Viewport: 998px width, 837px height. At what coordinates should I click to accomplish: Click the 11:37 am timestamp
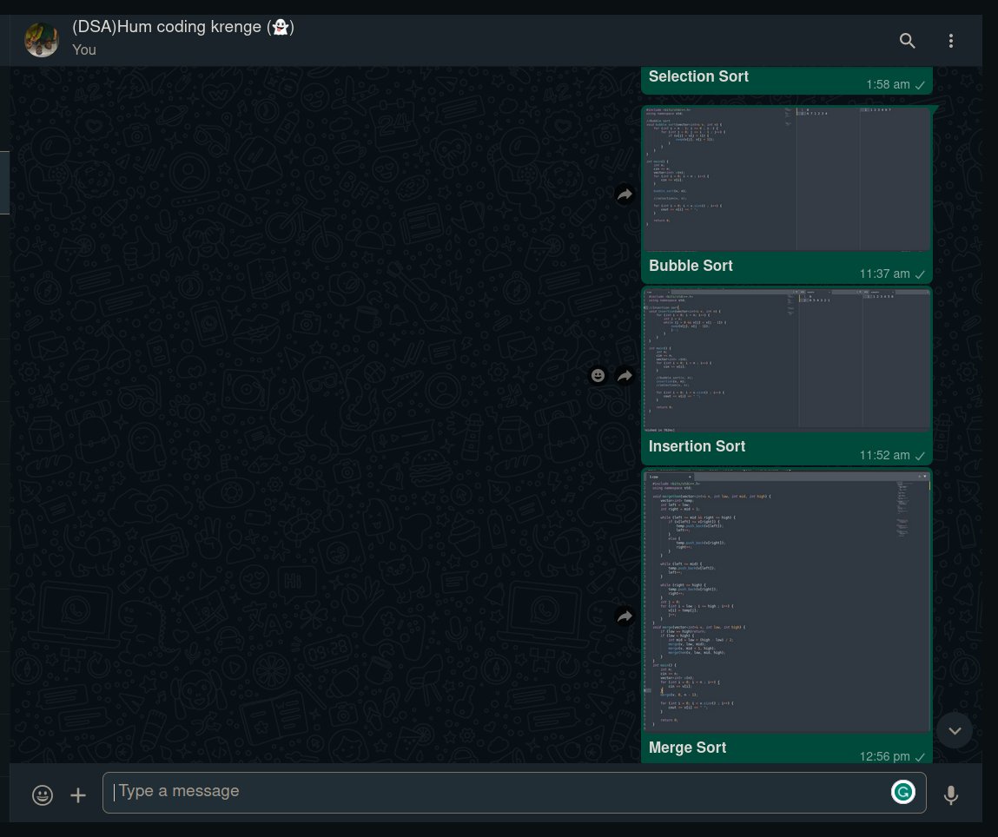[885, 274]
